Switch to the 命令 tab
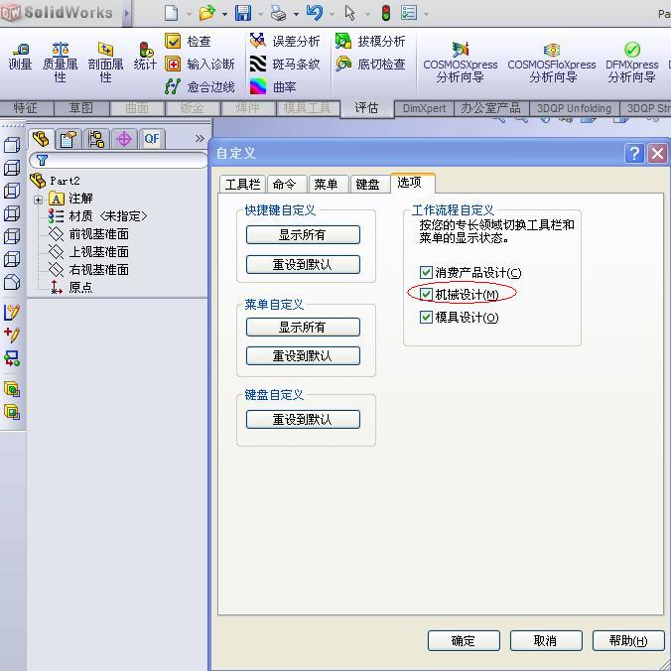 coord(287,184)
